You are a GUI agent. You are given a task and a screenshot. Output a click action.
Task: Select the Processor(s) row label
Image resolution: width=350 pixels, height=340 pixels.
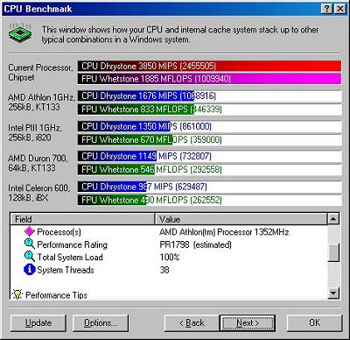[59, 232]
